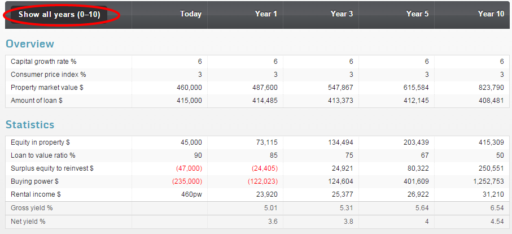Pick the Year 10 column header
This screenshot has width=512, height=234.
[x=491, y=14]
